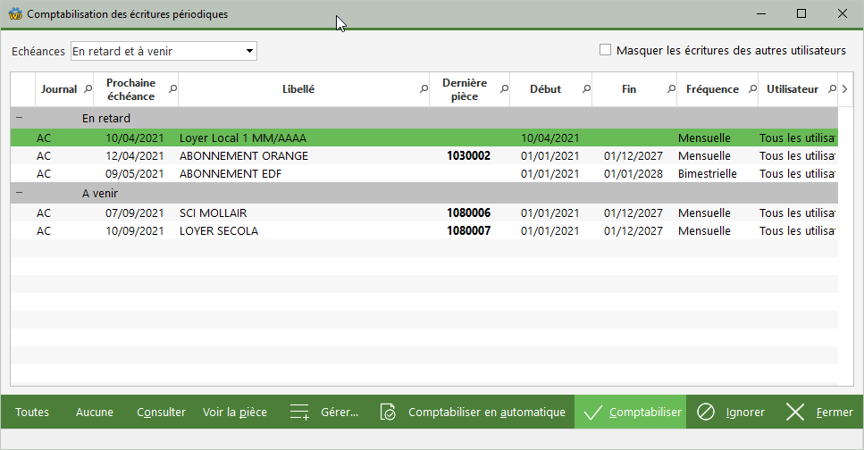Click the search icon in Journal column header

click(87, 89)
